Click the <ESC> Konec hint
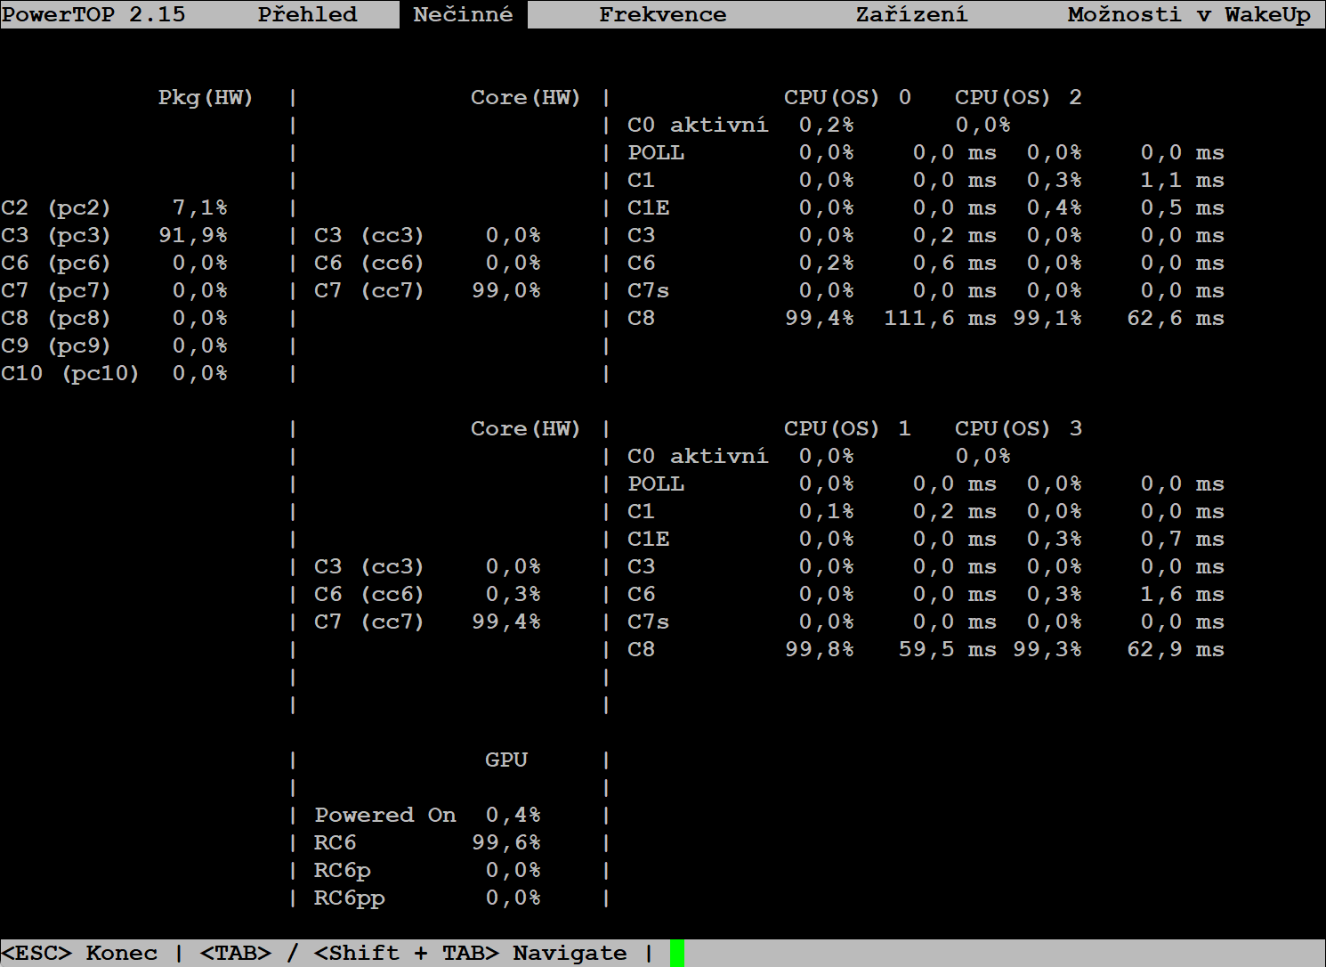Viewport: 1326px width, 967px height. [x=79, y=953]
